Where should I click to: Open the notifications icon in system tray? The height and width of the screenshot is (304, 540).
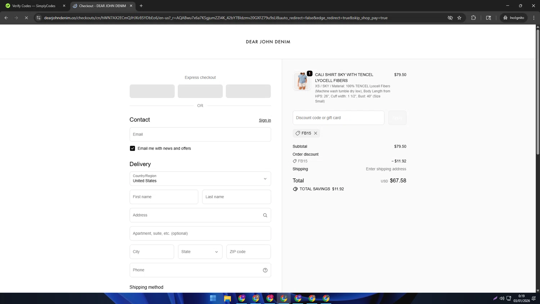point(534,298)
